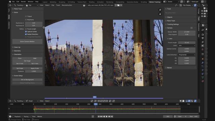Screen dimensions: 215x121
Task: Uncheck Optical Center refine checkbox
Action: click(26, 32)
